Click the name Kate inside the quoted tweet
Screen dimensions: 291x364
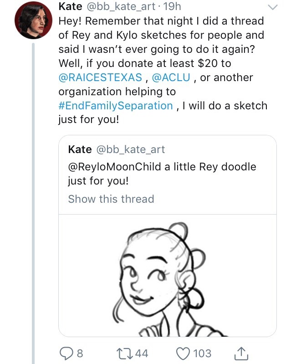tap(80, 149)
